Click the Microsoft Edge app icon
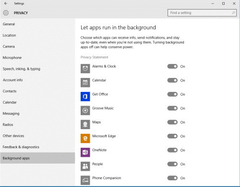240x187 pixels. (85, 138)
